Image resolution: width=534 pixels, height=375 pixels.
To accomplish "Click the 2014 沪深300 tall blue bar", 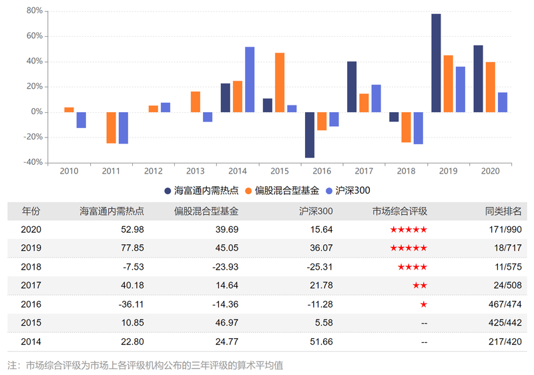I will pyautogui.click(x=250, y=79).
